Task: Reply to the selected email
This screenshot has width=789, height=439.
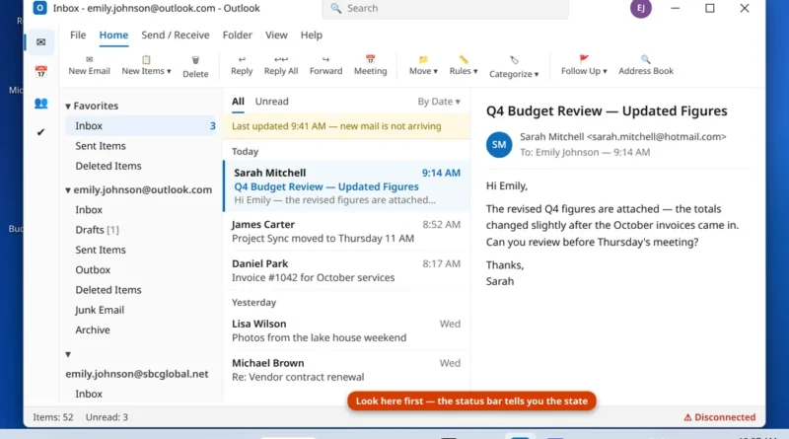Action: 242,66
